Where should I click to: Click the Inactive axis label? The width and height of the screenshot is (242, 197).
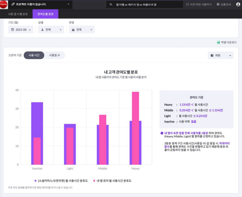tap(37, 169)
